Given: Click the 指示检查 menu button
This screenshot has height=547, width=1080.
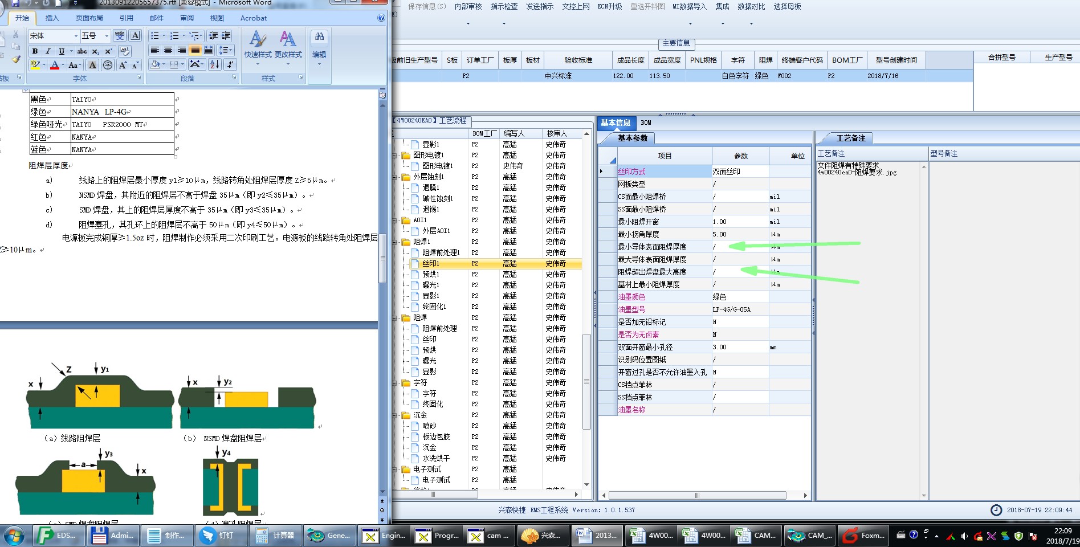Looking at the screenshot, I should pyautogui.click(x=504, y=7).
